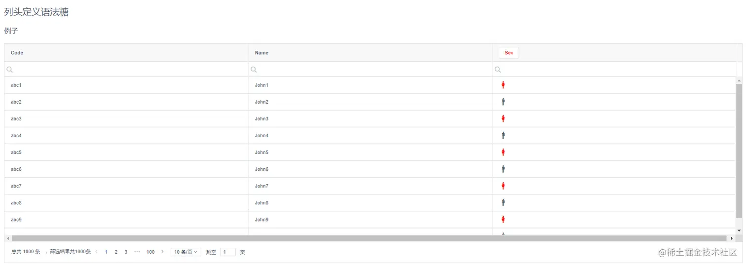Click the 筛选结果共1000条 filter result text
The height and width of the screenshot is (266, 746).
click(x=70, y=252)
